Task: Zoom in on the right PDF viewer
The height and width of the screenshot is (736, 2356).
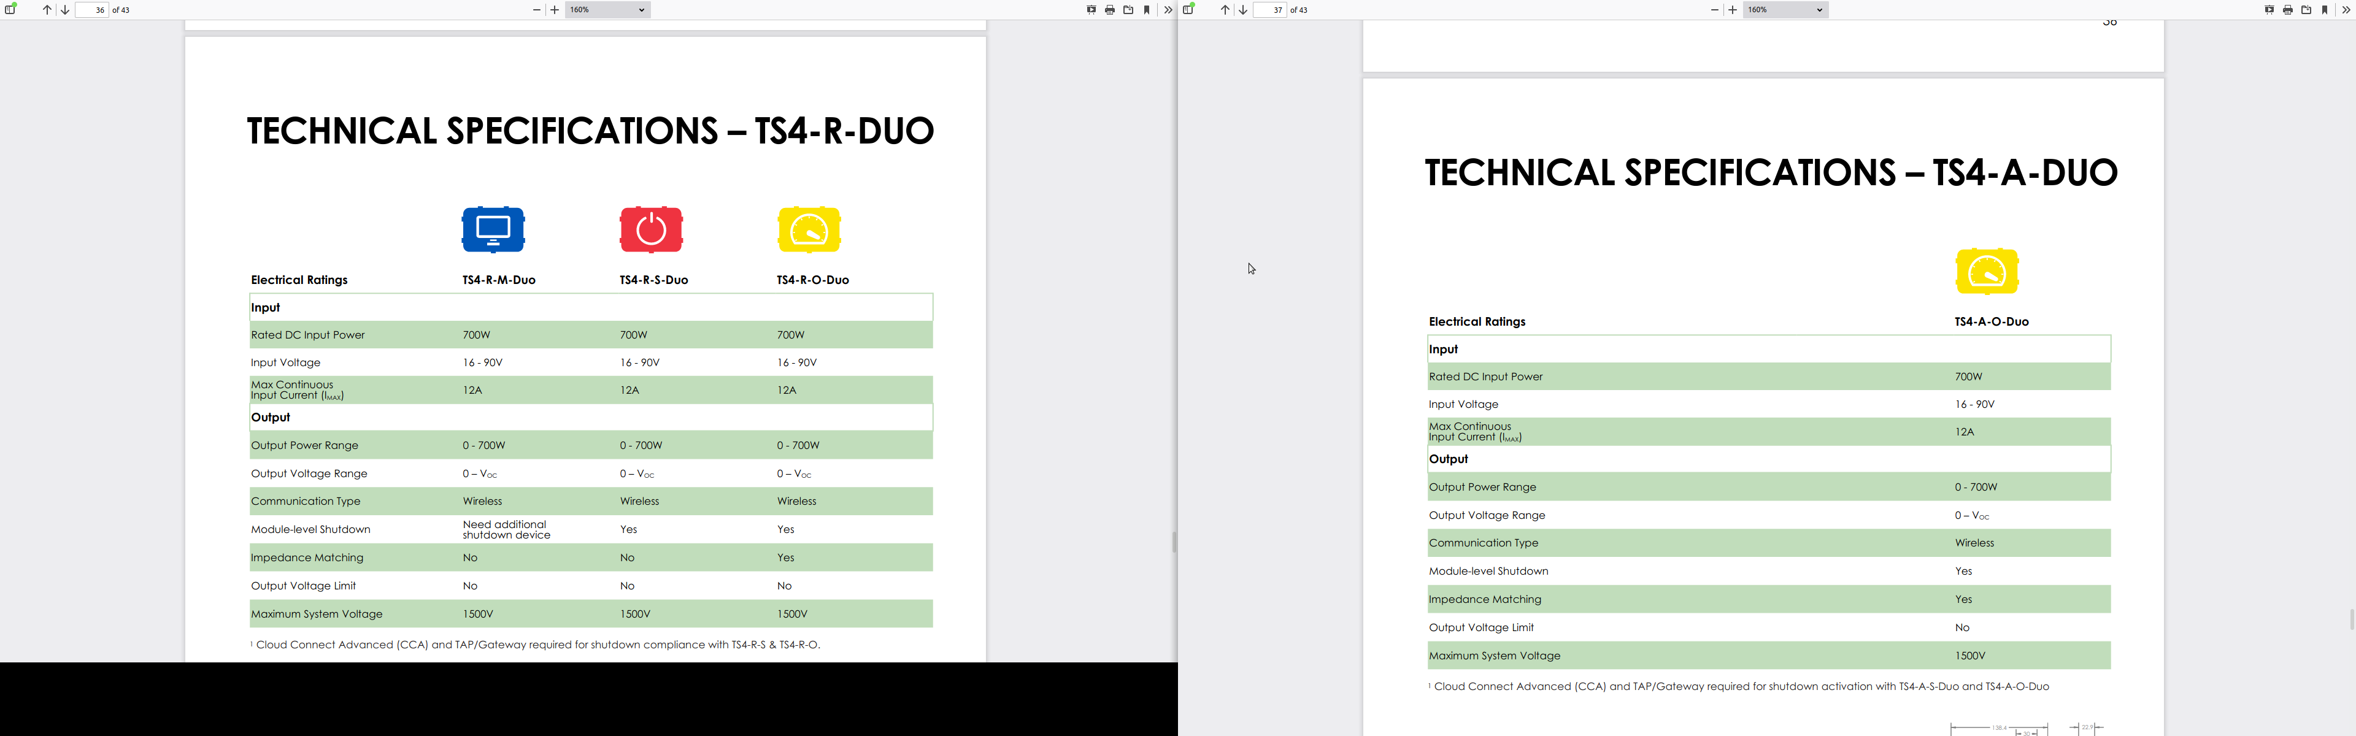Action: pos(1732,10)
